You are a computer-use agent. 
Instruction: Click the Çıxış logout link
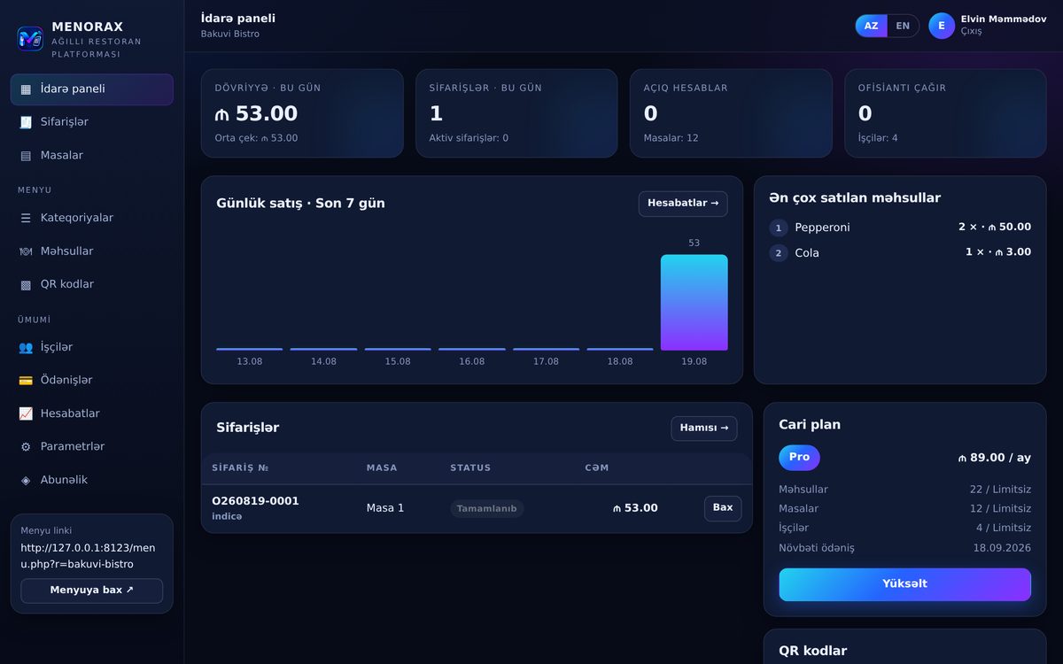[x=971, y=32]
